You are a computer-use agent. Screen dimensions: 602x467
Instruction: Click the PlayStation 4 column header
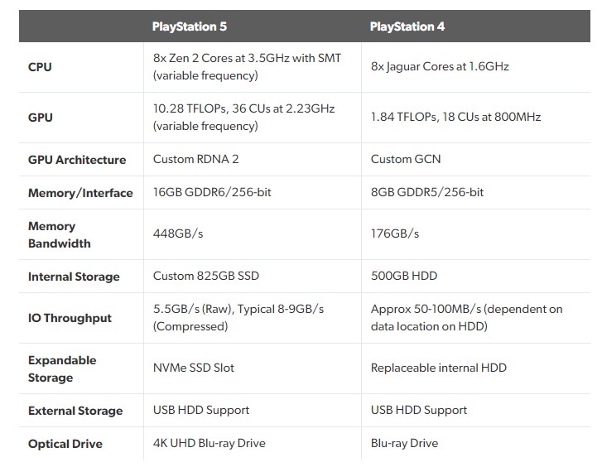click(x=407, y=26)
